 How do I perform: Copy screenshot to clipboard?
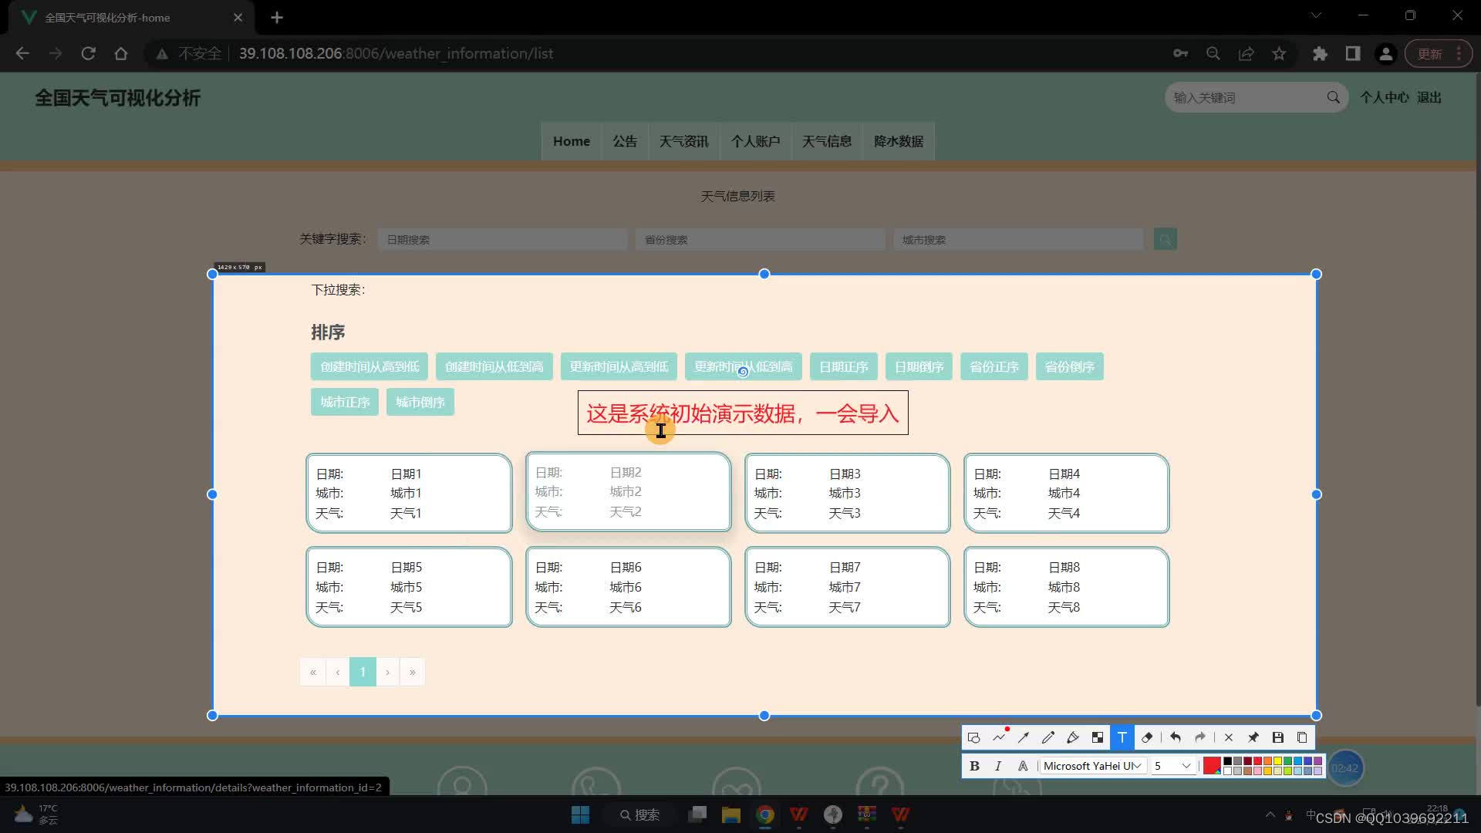(1303, 738)
